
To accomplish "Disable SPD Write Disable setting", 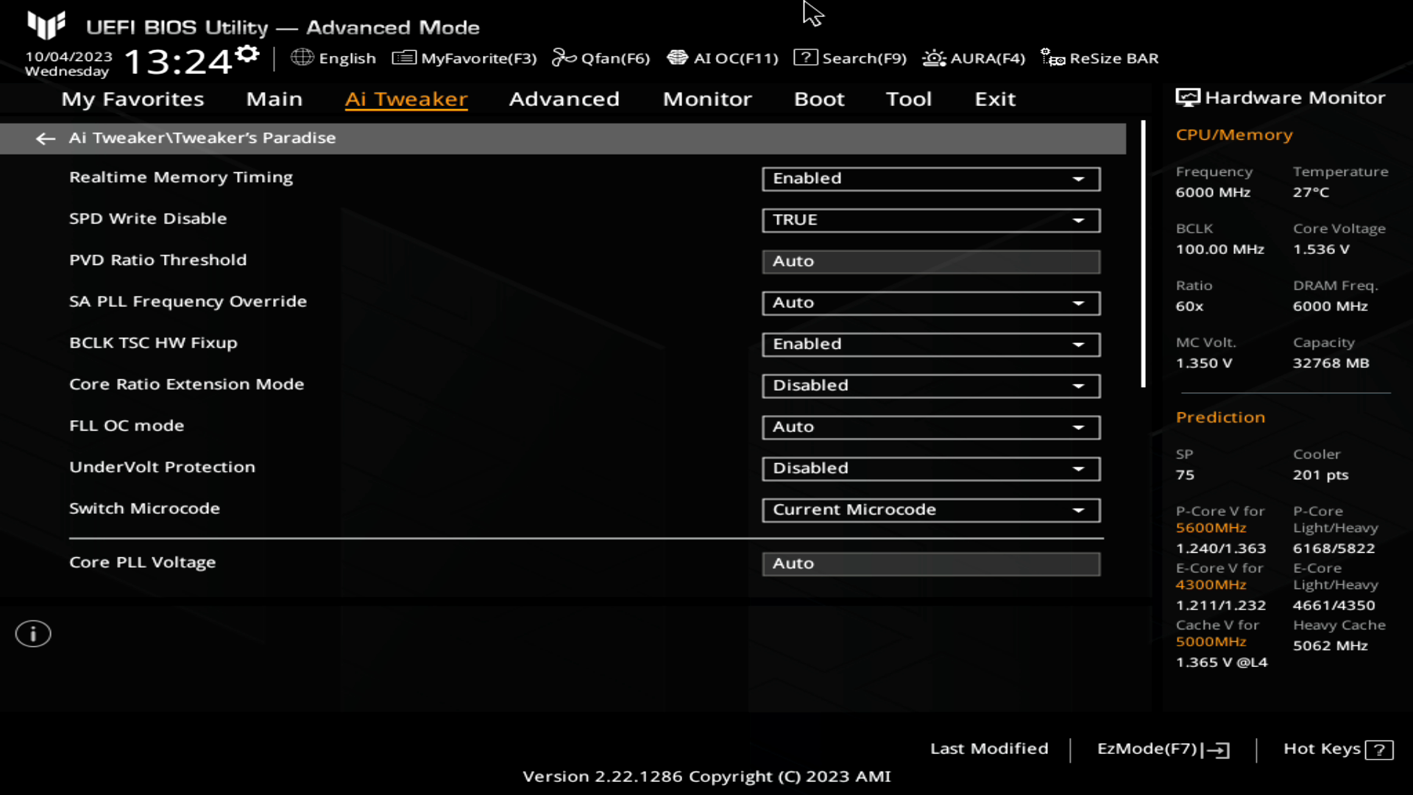I will click(x=929, y=219).
